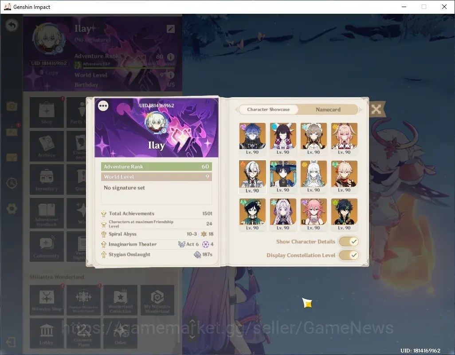
Task: Copy the UID with the Copy button
Action: point(49,73)
